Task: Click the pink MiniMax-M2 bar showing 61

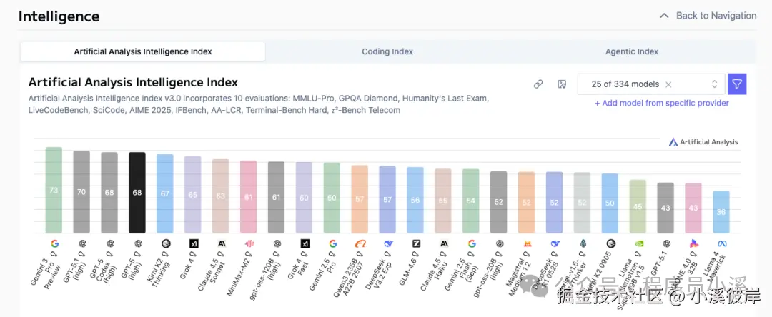Action: [249, 197]
